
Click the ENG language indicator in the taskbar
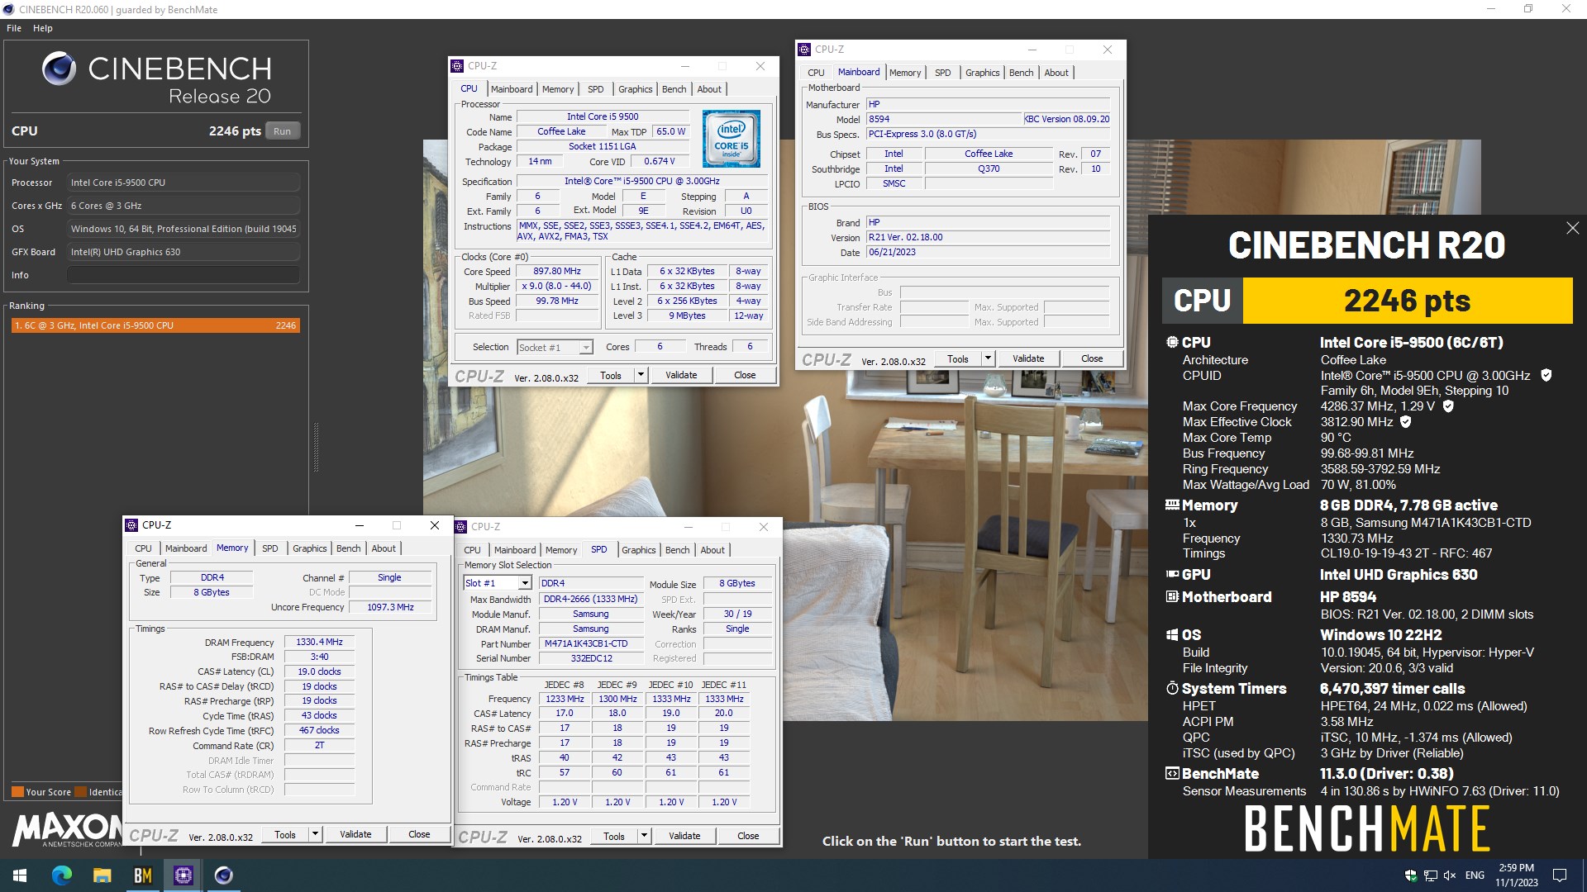[1475, 875]
